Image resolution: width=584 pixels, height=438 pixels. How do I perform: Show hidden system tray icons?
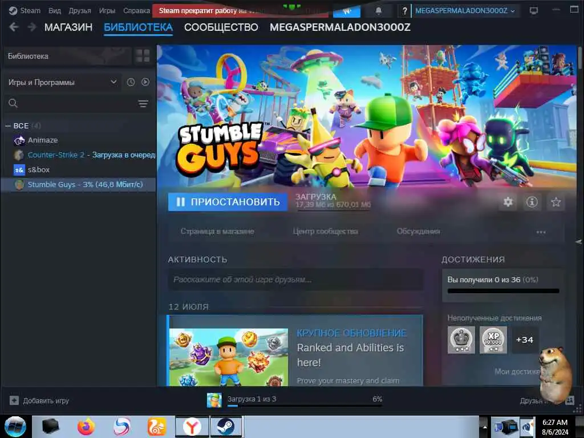tap(485, 427)
